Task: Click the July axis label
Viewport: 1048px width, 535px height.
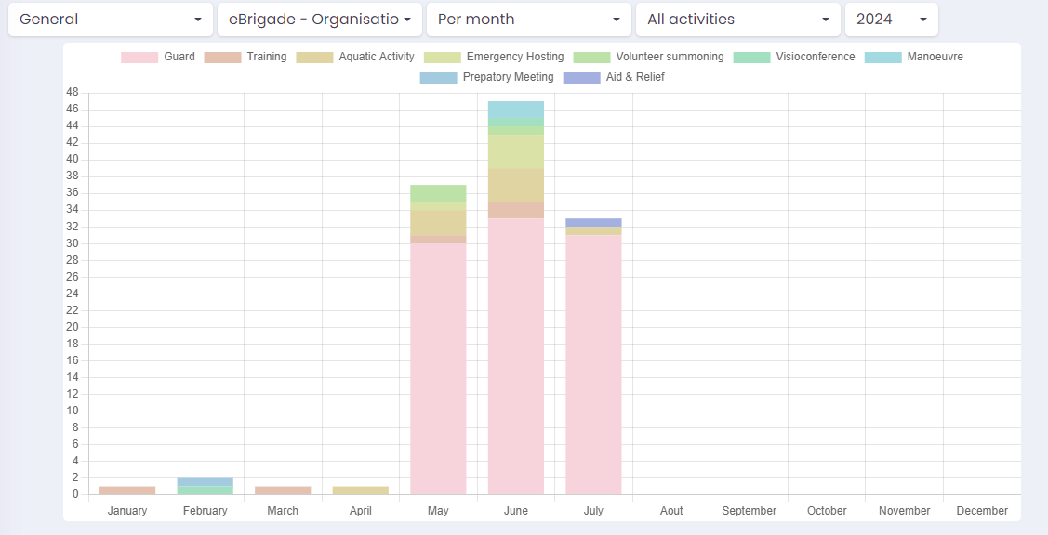Action: [x=593, y=510]
